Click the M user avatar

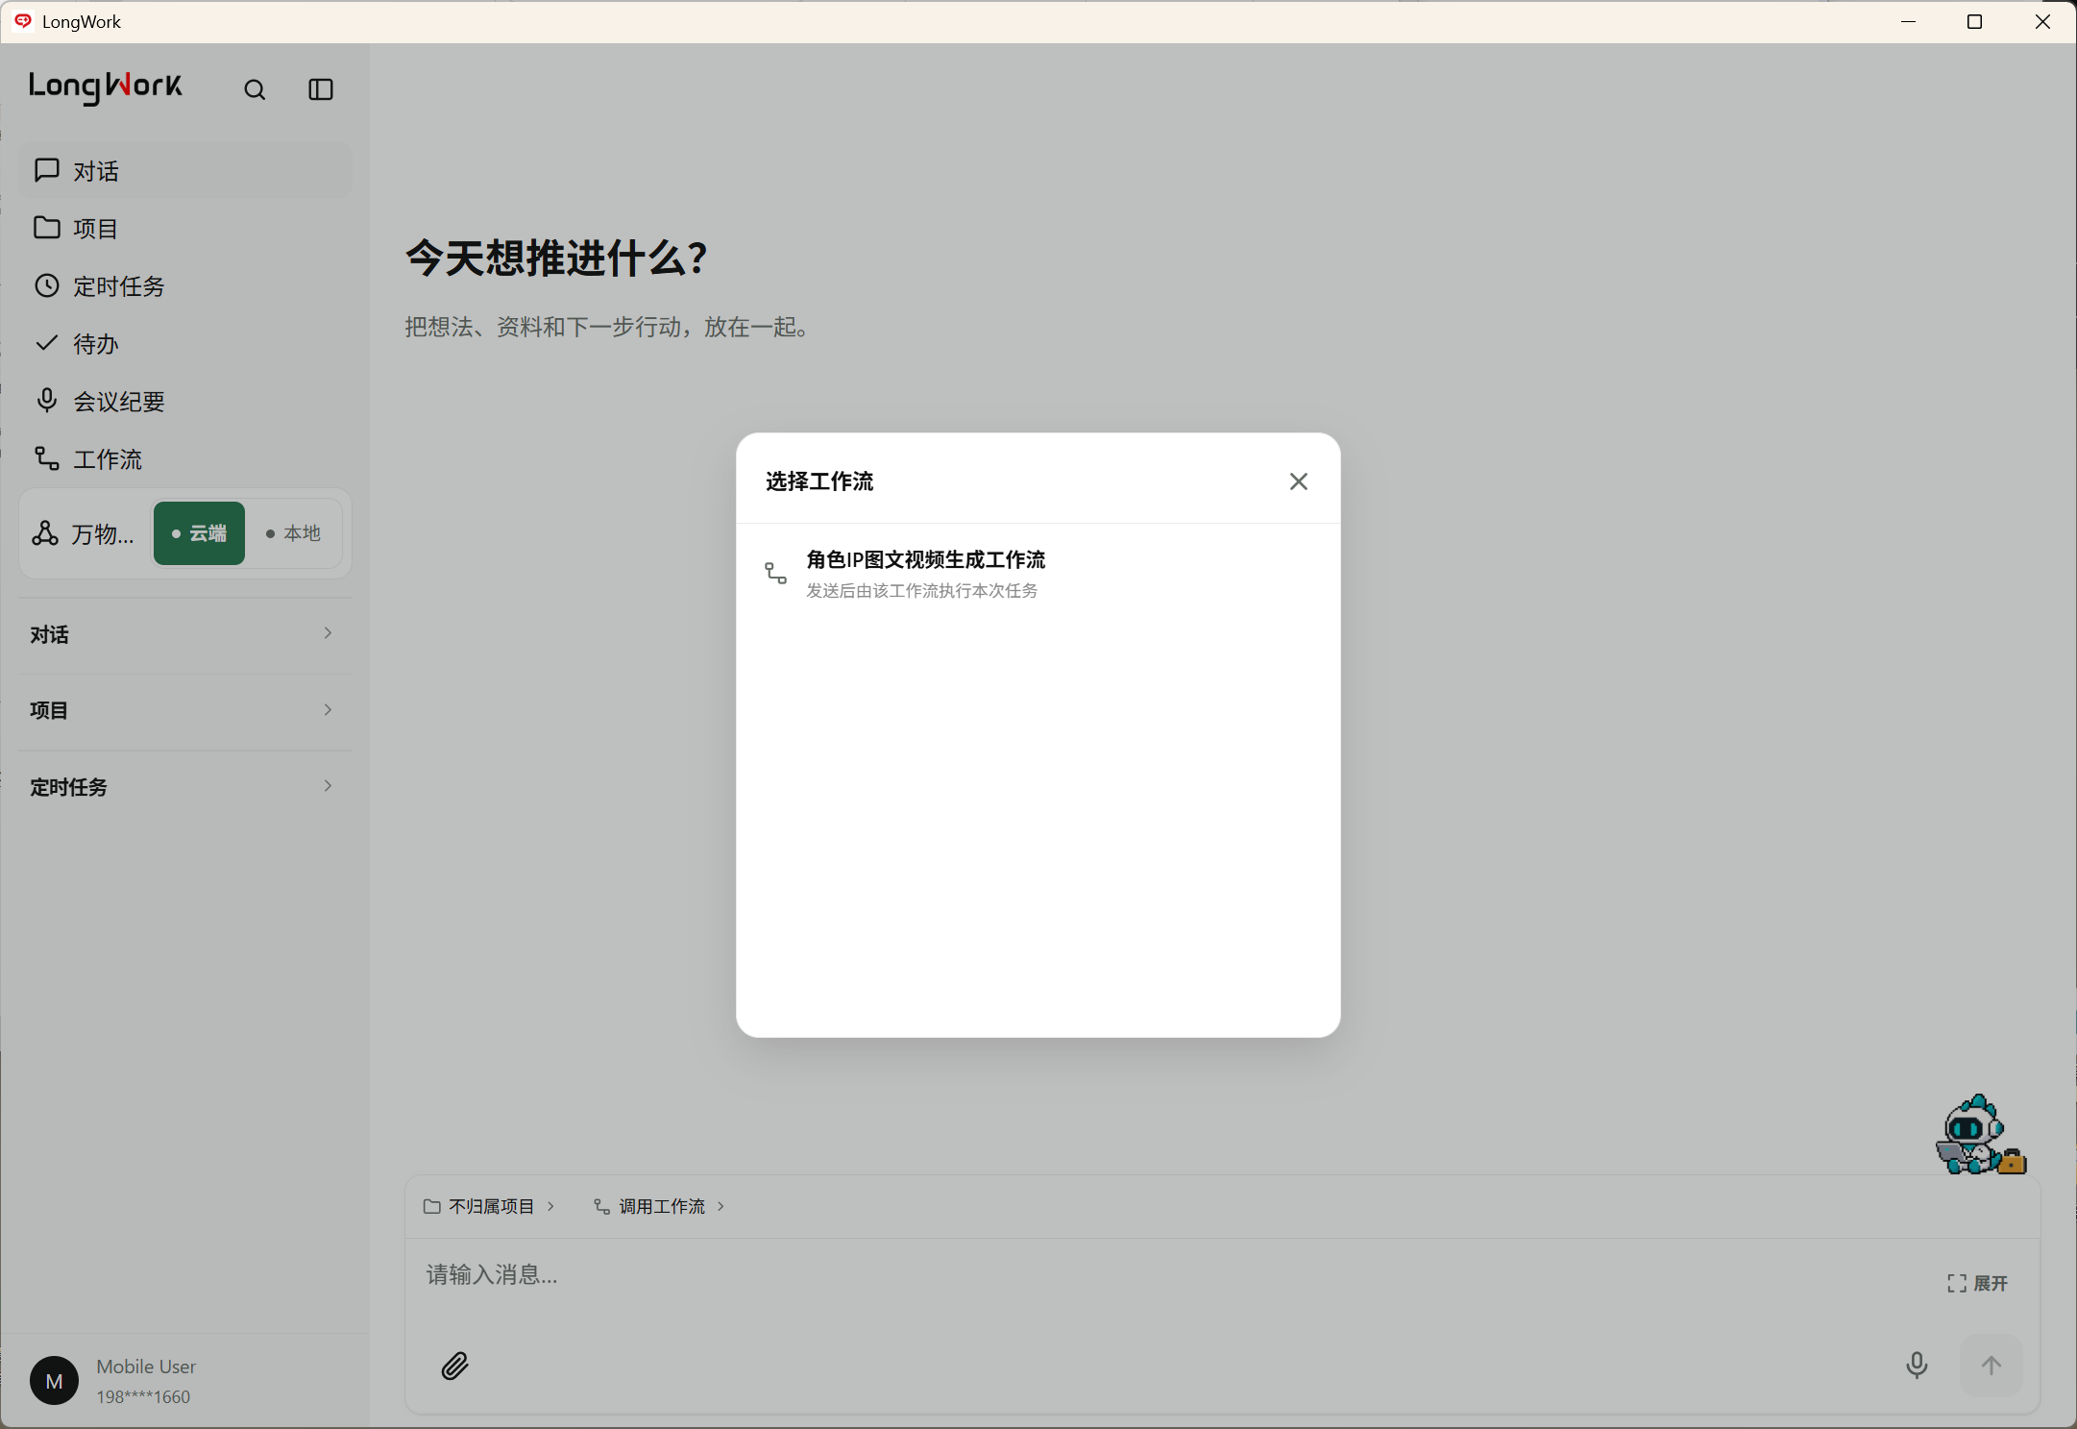tap(55, 1381)
